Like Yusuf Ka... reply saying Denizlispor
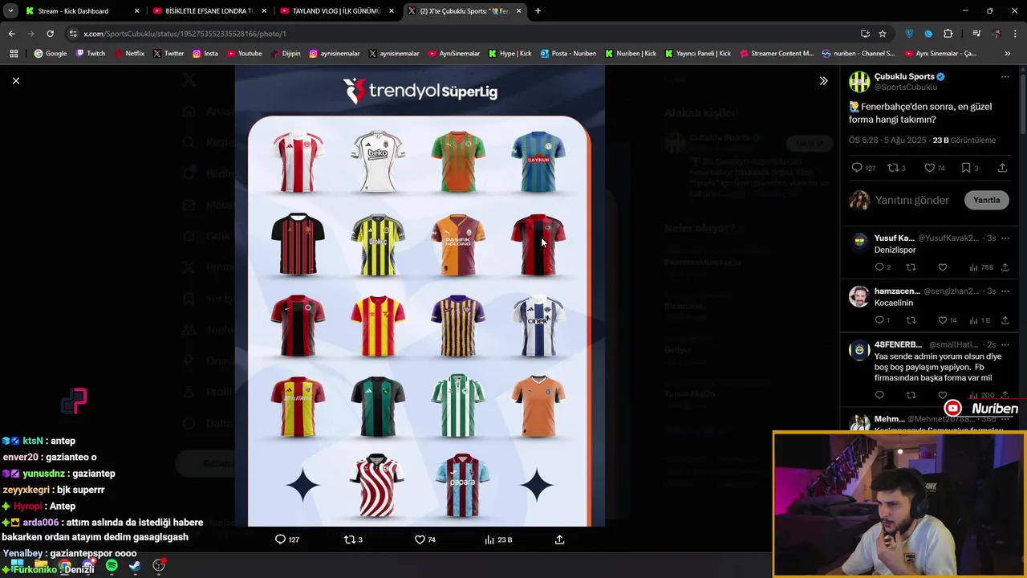 click(x=943, y=267)
